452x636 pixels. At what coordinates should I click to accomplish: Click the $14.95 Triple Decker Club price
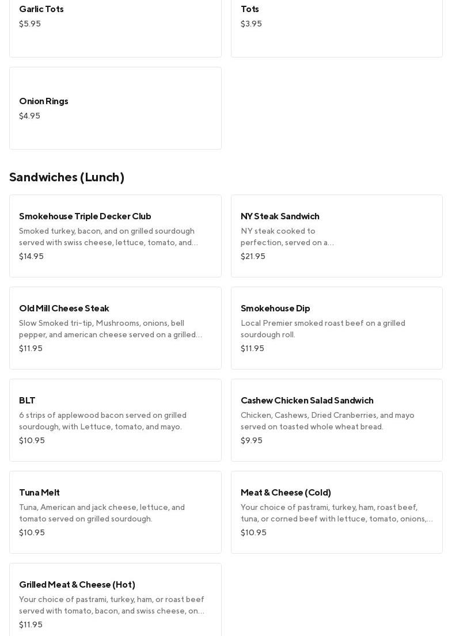tap(31, 257)
